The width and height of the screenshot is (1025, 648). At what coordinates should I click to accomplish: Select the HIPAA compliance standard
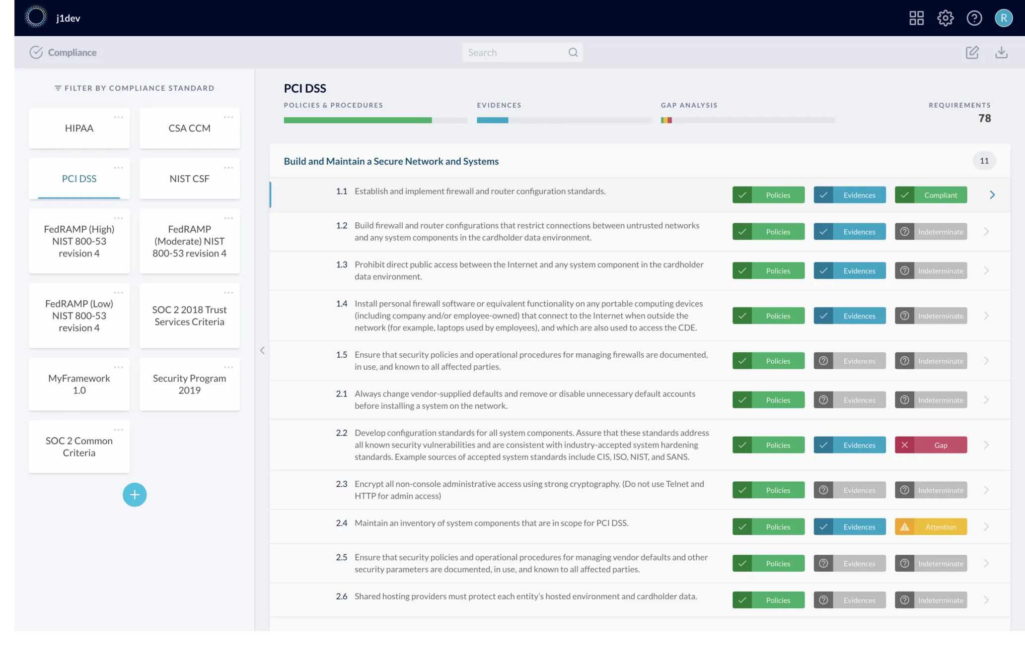[x=79, y=128]
